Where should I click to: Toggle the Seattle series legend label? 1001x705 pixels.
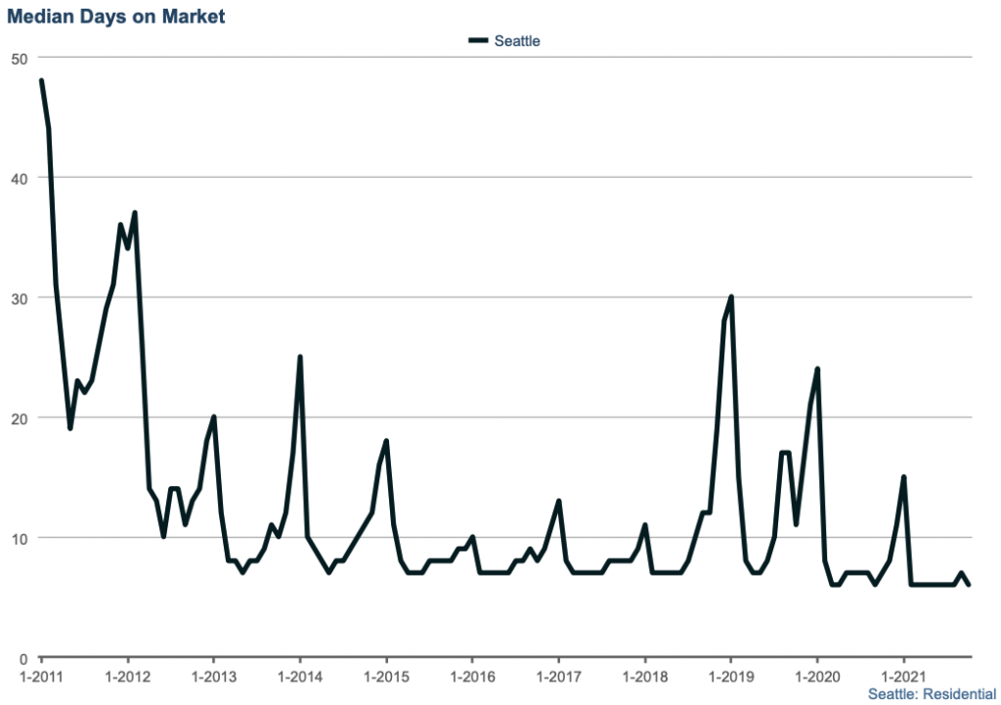coord(517,41)
